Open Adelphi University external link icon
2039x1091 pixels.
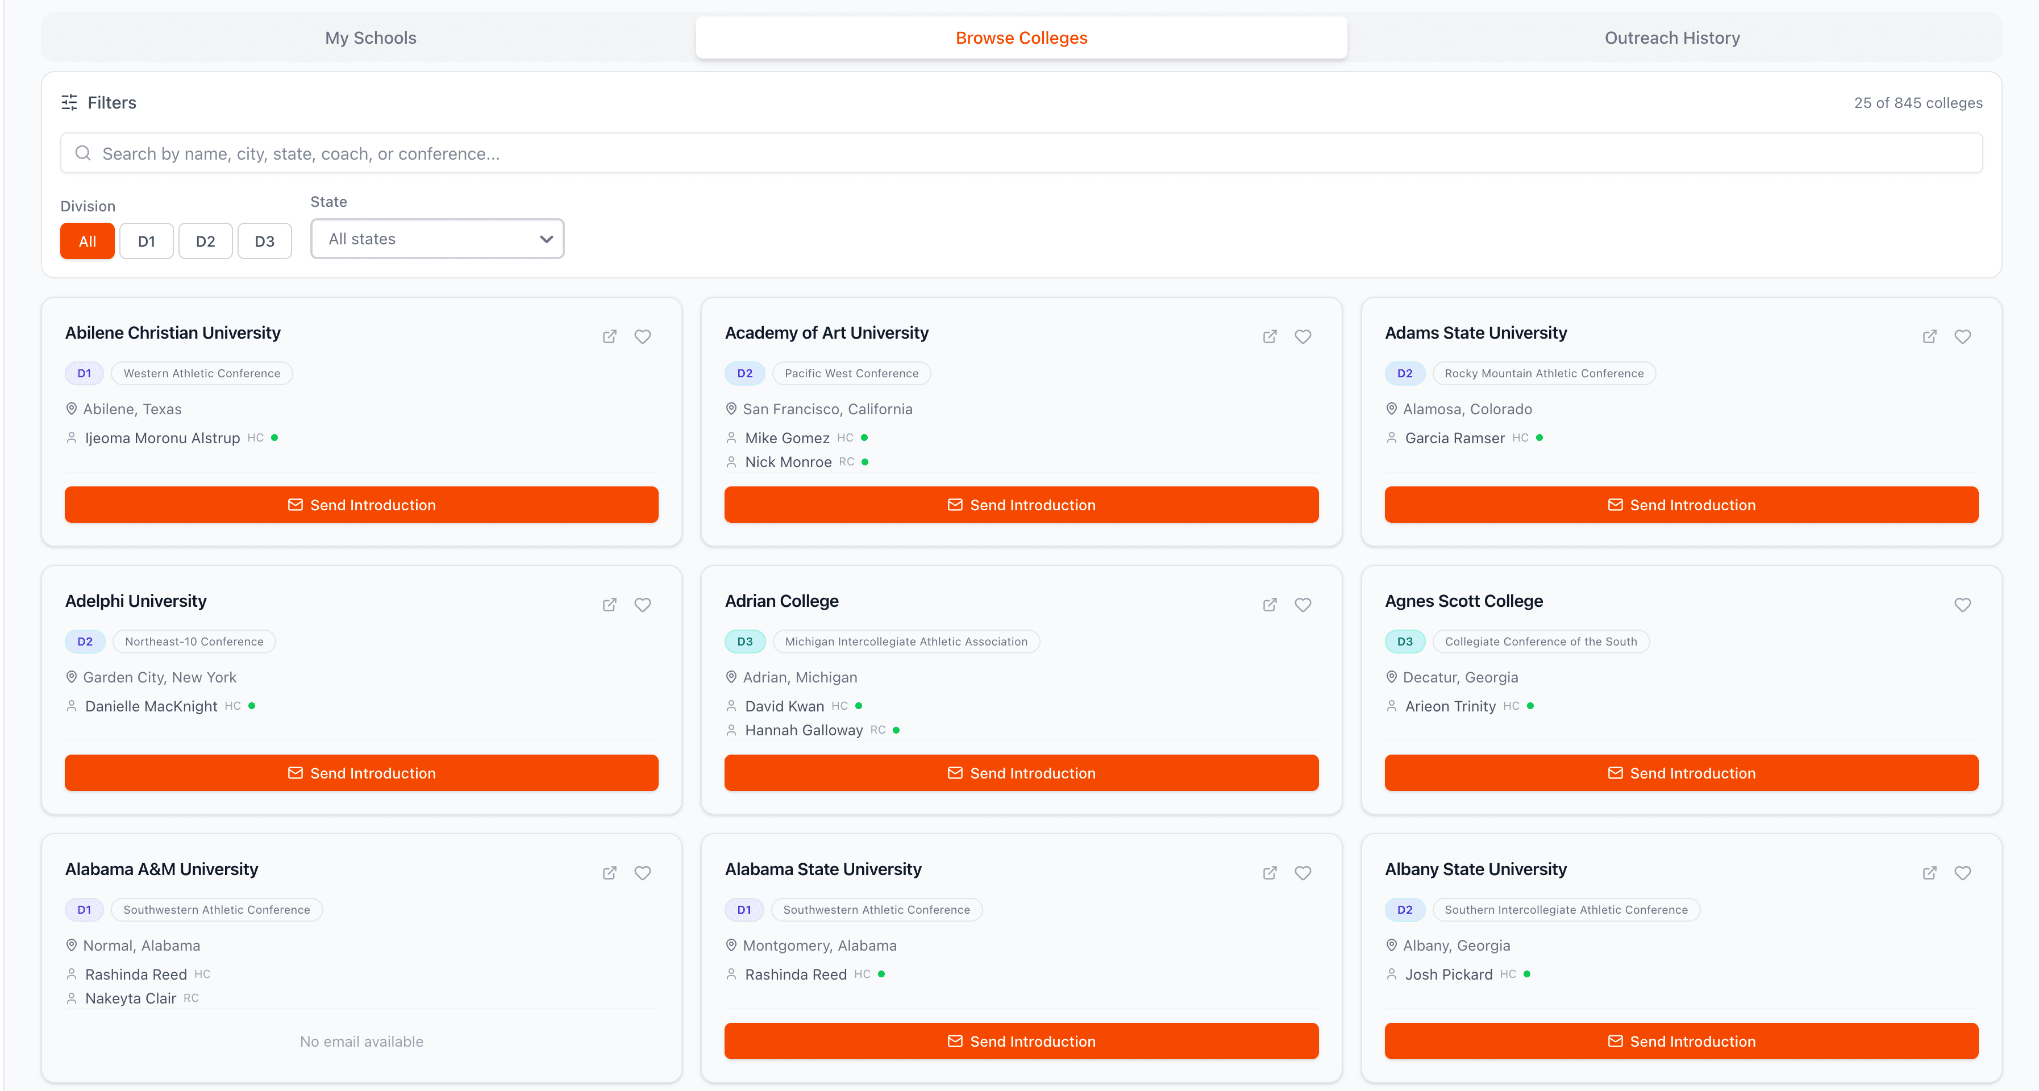(x=609, y=605)
